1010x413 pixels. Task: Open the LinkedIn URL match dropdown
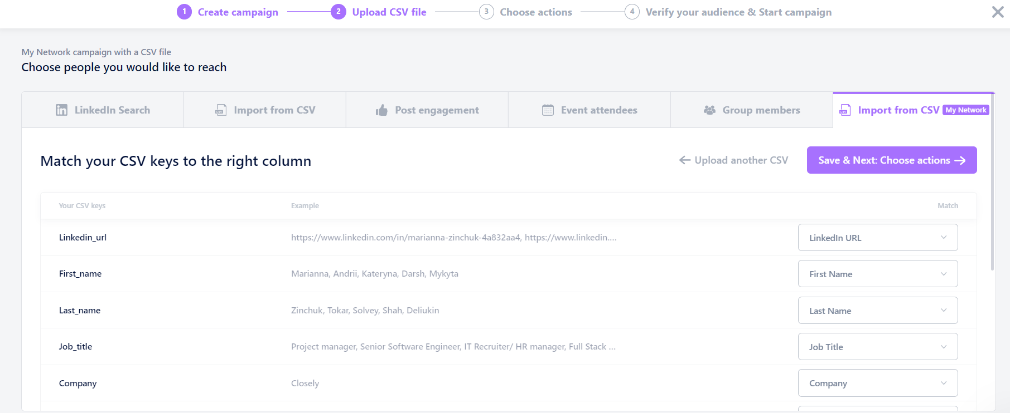tap(878, 238)
